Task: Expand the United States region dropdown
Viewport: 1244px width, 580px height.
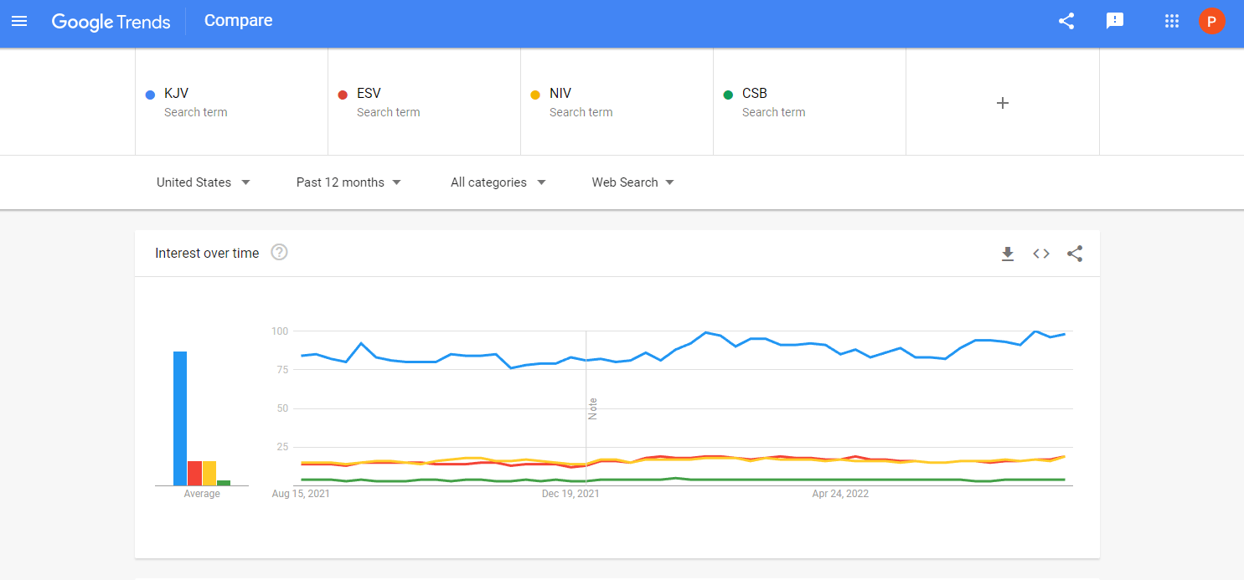Action: click(204, 182)
